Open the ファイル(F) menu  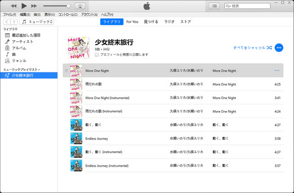pyautogui.click(x=9, y=14)
